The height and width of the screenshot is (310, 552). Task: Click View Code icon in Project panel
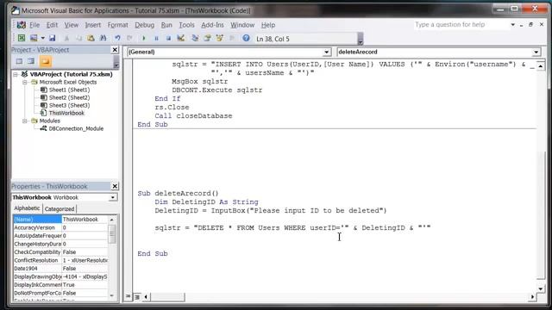pos(19,61)
